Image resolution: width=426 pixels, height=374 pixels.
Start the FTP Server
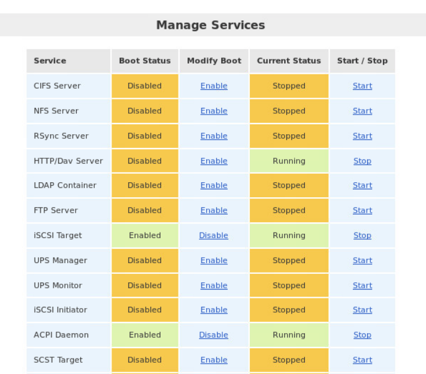pyautogui.click(x=362, y=210)
